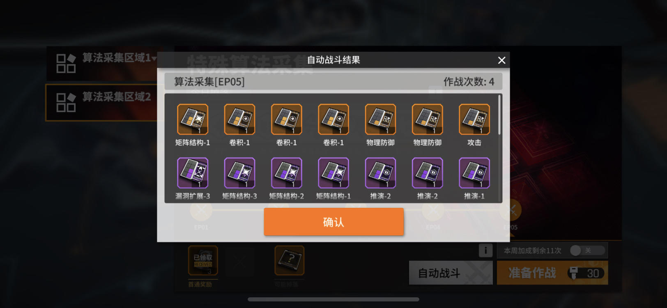
Task: Select the 算法采集区域1 tab
Action: click(102, 63)
